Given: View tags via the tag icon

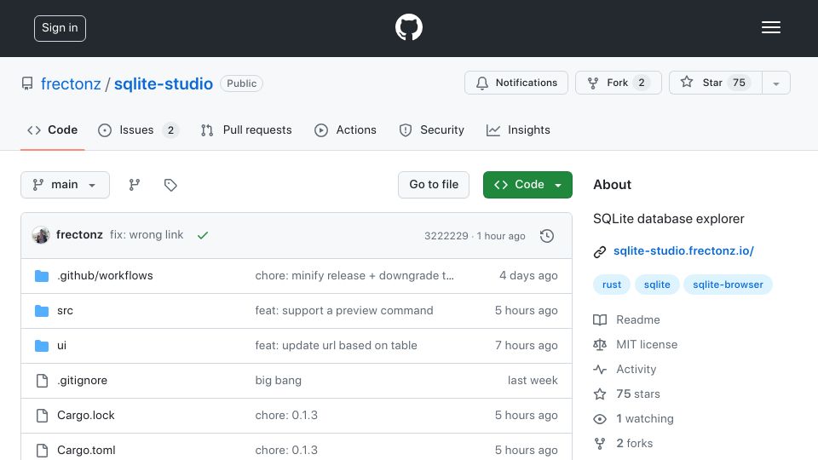Looking at the screenshot, I should click(x=170, y=185).
